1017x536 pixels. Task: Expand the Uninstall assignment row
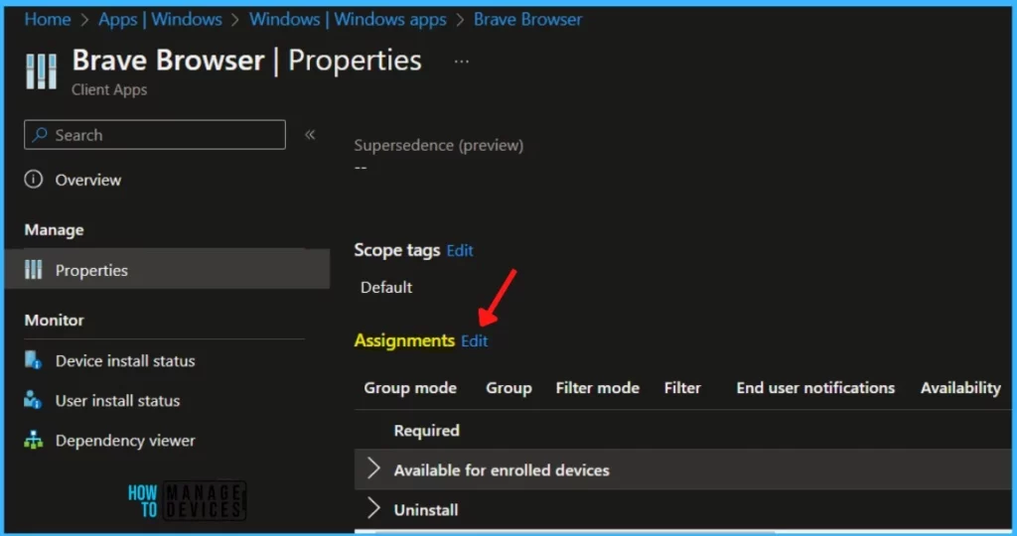(x=373, y=509)
